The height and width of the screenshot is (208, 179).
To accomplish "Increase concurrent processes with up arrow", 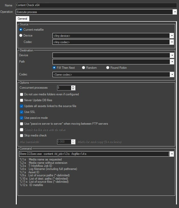I will point(73,87).
